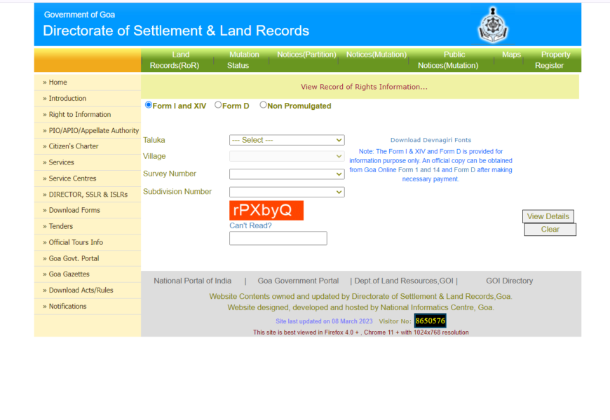
Task: Go to Notices(Mutation) menu
Action: pos(377,55)
